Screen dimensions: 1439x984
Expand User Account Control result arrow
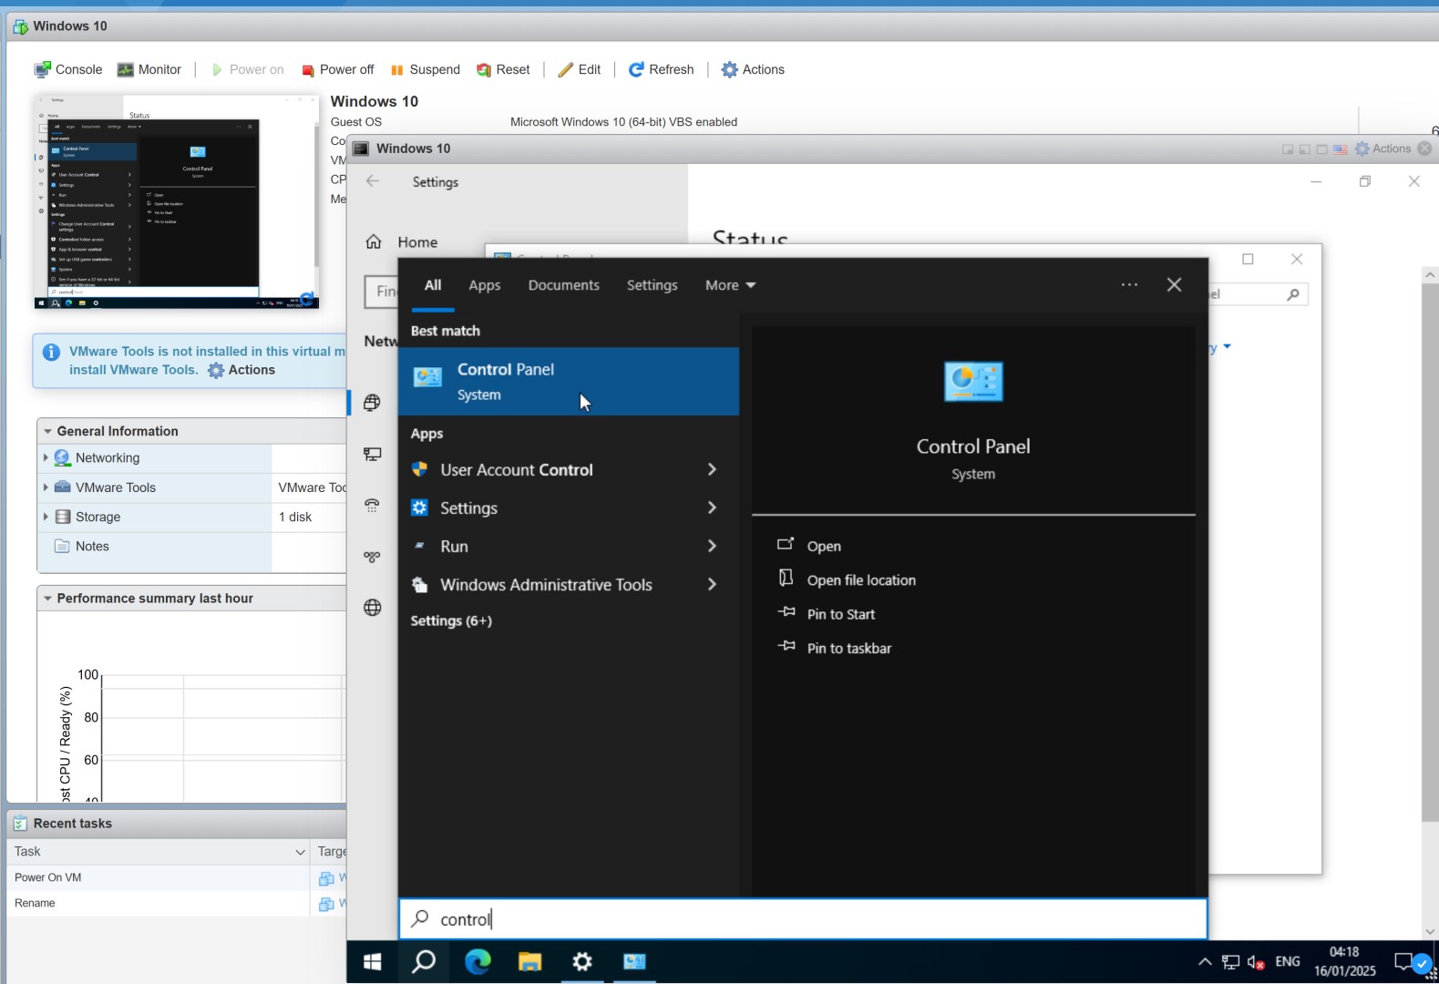pos(713,470)
